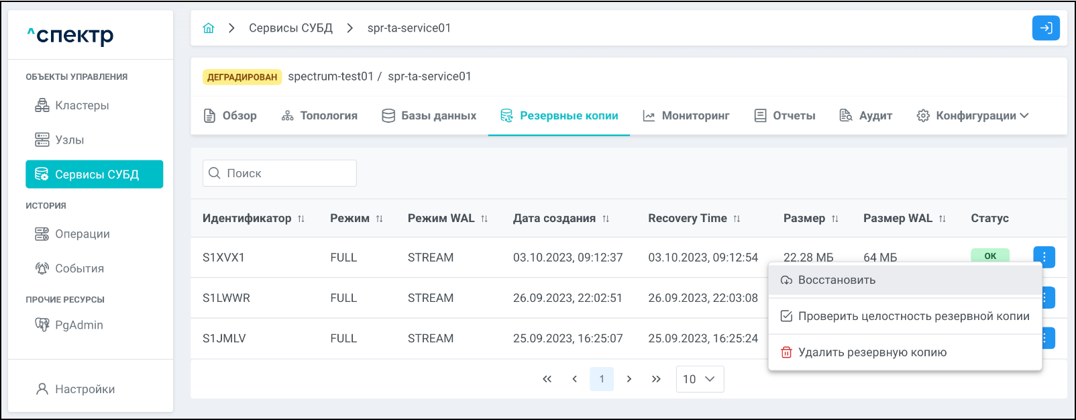Go to first page of results
This screenshot has height=420, width=1076.
coord(547,379)
